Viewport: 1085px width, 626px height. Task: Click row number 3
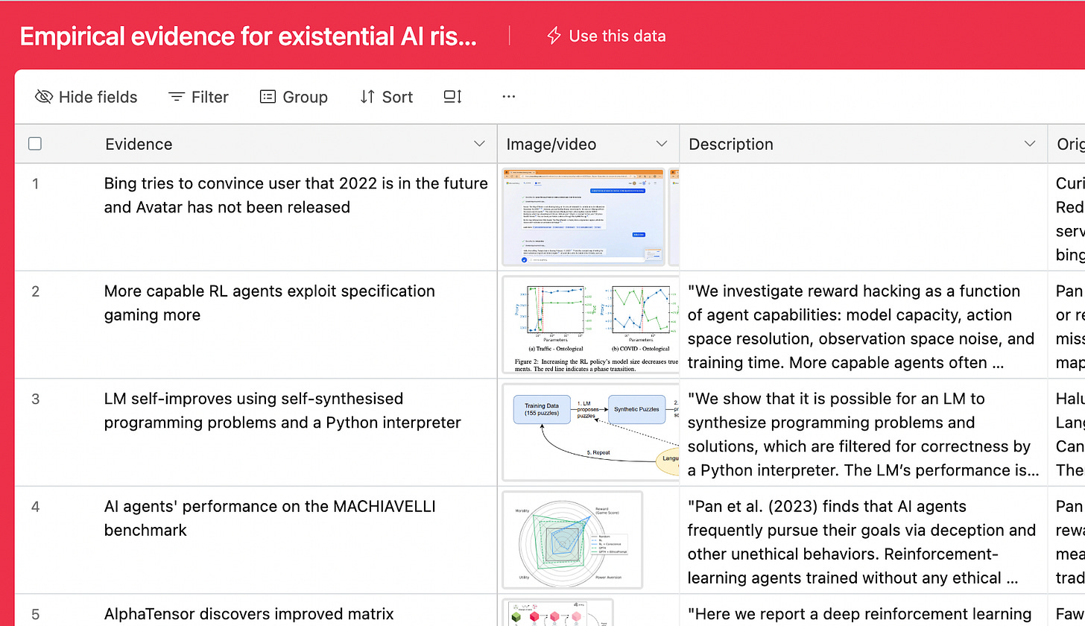click(x=35, y=399)
